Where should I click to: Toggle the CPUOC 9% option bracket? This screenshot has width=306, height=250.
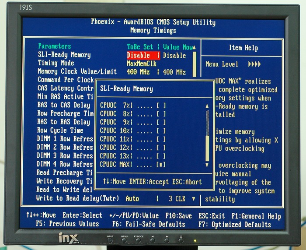pyautogui.click(x=161, y=122)
